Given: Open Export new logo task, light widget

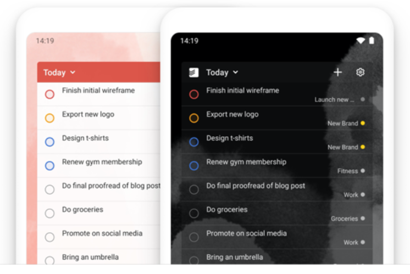Looking at the screenshot, I should [x=88, y=114].
